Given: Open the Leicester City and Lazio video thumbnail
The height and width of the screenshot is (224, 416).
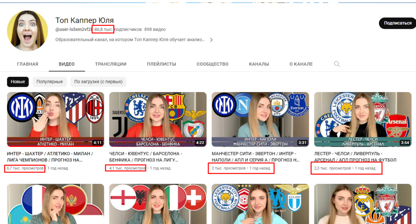Looking at the screenshot, I should pos(260,204).
